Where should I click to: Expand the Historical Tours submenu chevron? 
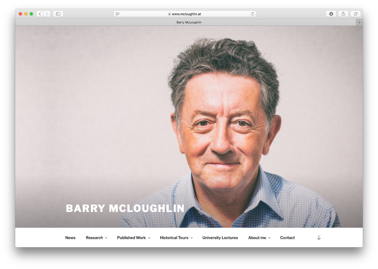[x=192, y=238]
